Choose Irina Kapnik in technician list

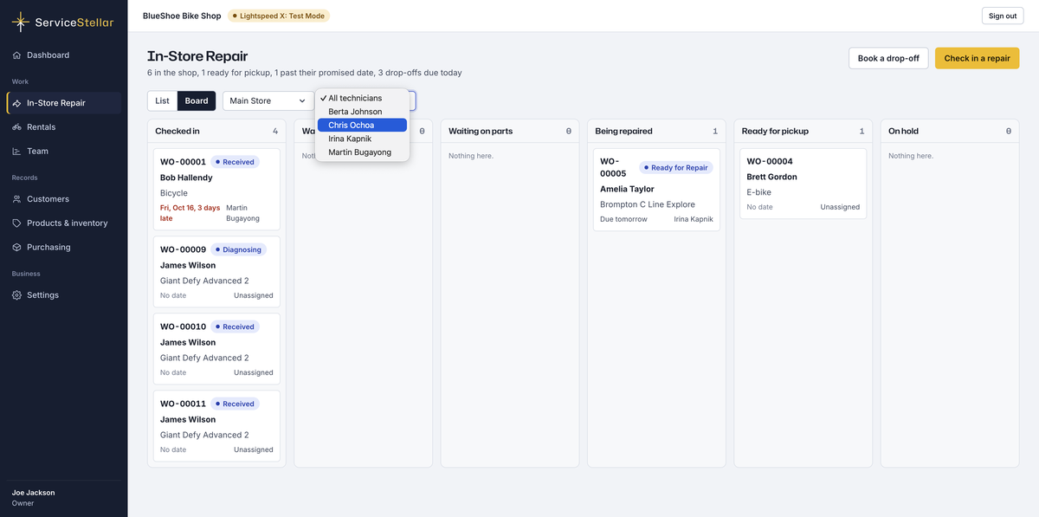coord(362,139)
